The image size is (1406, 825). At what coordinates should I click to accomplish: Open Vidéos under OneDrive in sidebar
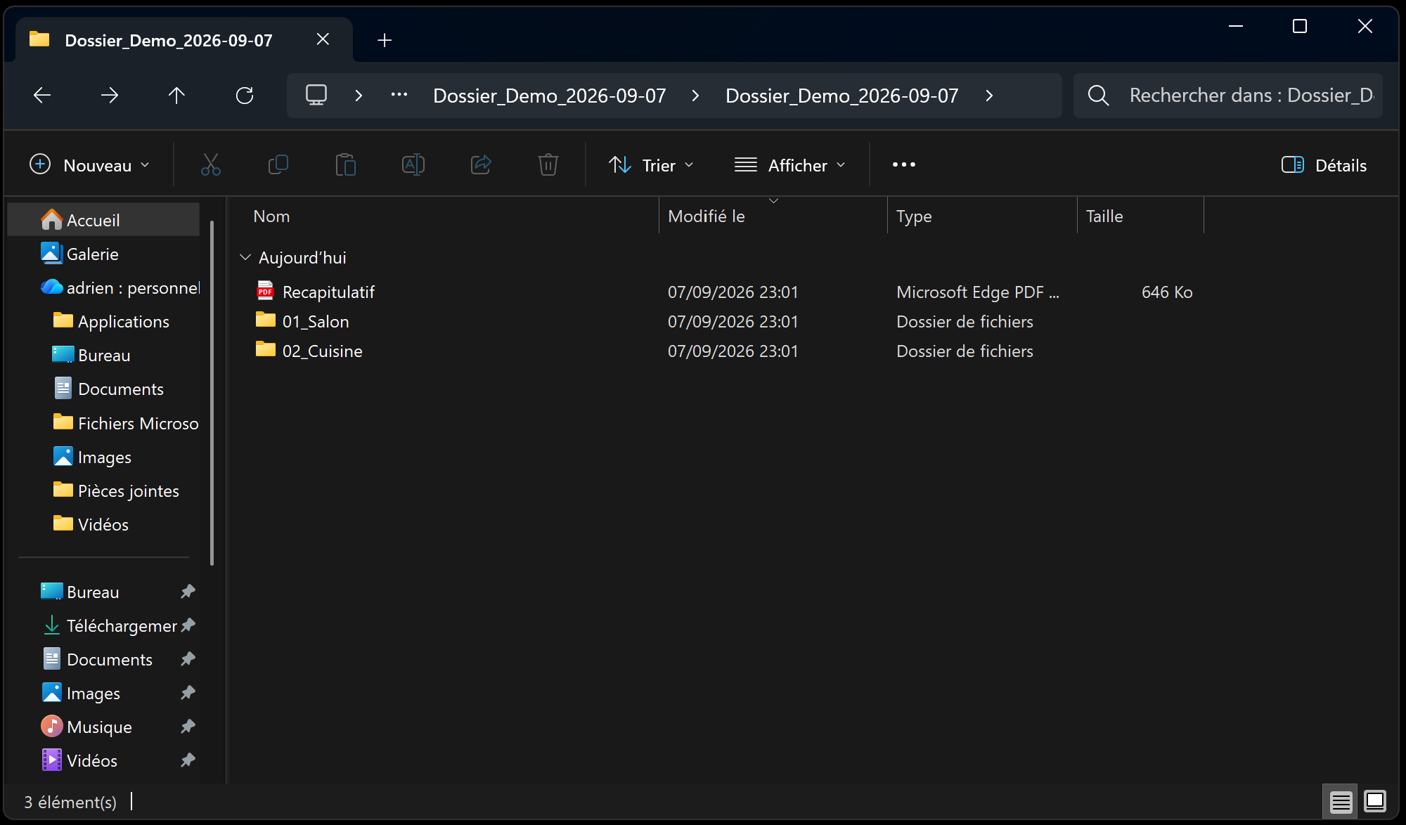(103, 524)
